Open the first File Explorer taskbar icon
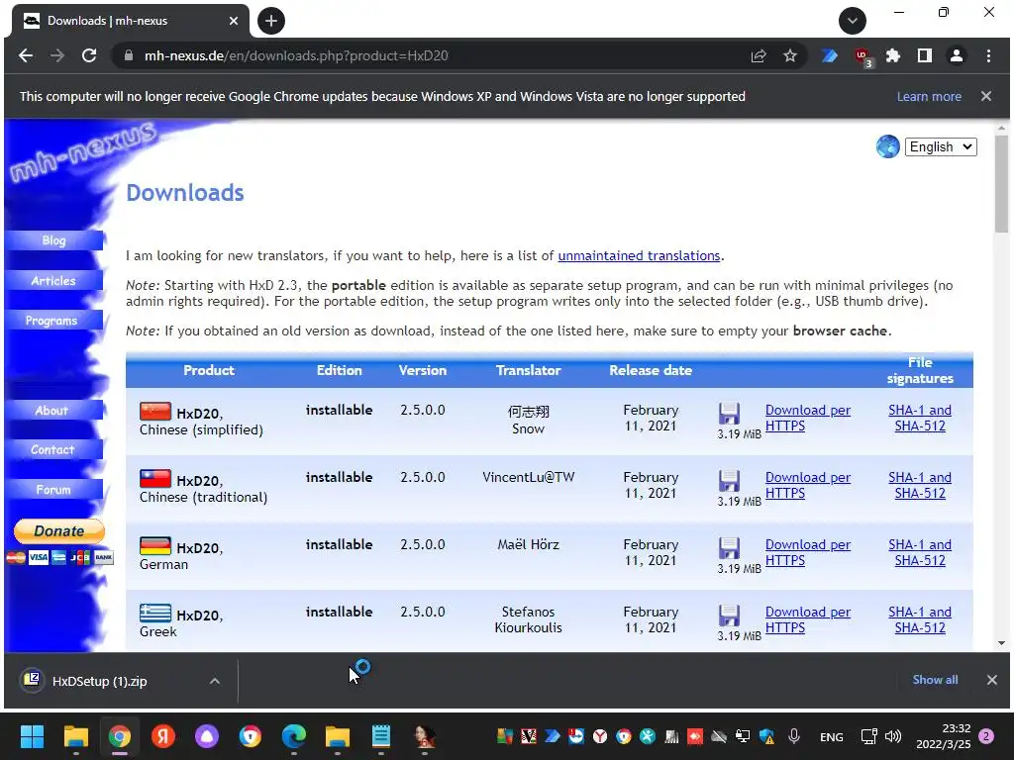Screen dimensions: 1014x760 tap(75, 736)
